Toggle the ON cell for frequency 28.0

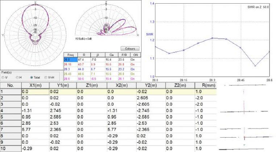coord(135,60)
